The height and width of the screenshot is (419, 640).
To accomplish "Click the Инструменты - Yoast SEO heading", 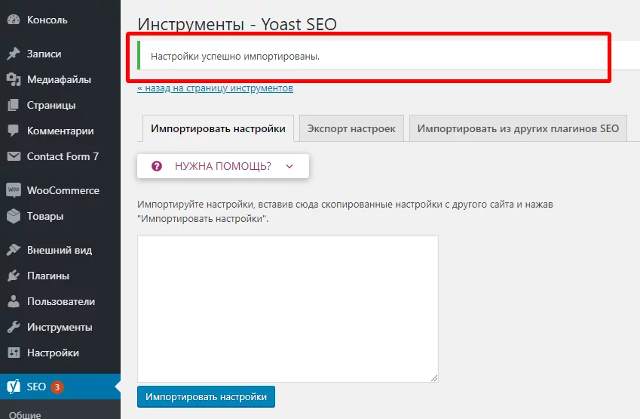I will click(x=237, y=24).
